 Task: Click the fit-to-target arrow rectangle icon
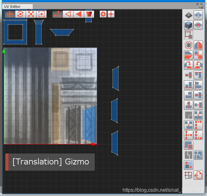pyautogui.click(x=198, y=105)
